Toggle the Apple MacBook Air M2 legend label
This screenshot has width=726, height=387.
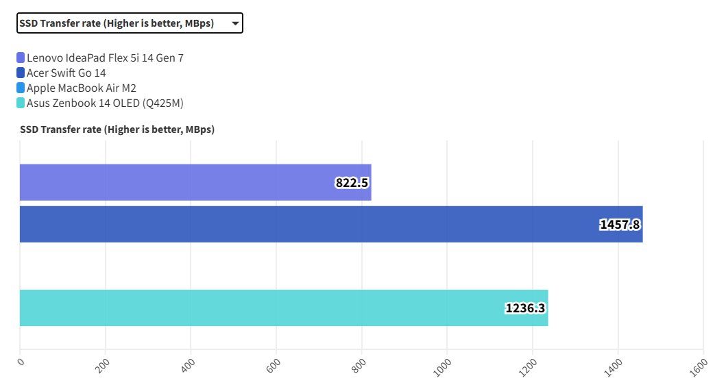81,88
